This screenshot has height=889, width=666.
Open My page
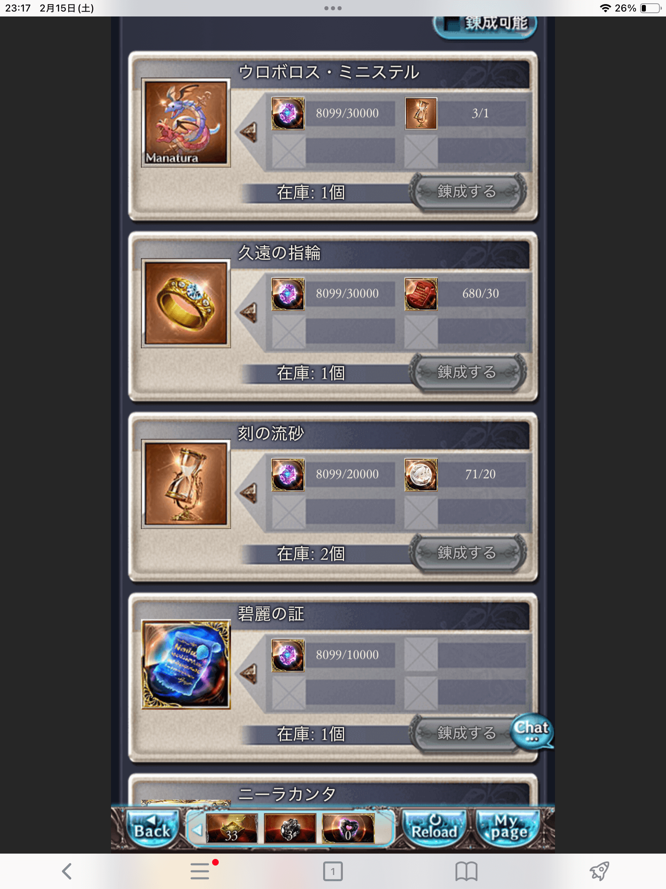[508, 827]
